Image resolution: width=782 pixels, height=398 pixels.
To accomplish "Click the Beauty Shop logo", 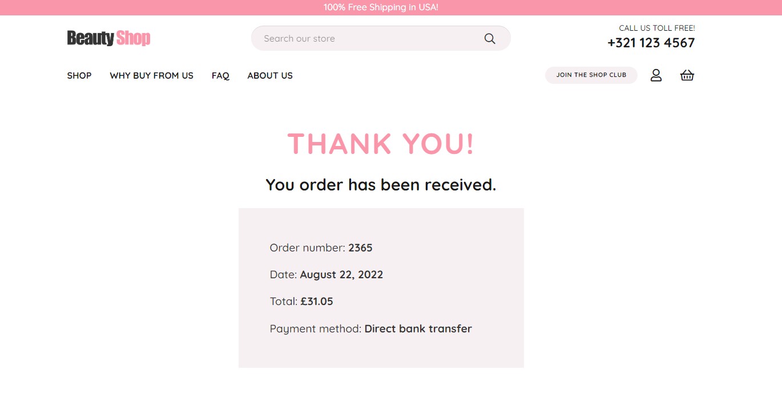I will pyautogui.click(x=108, y=38).
